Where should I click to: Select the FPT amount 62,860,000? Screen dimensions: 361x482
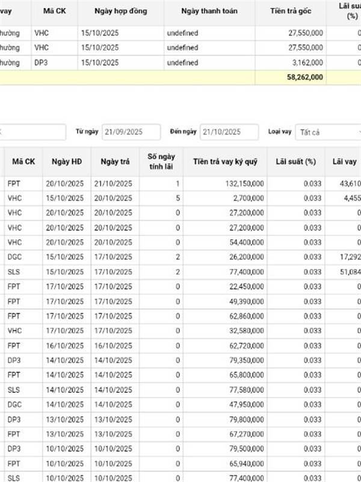[247, 316]
